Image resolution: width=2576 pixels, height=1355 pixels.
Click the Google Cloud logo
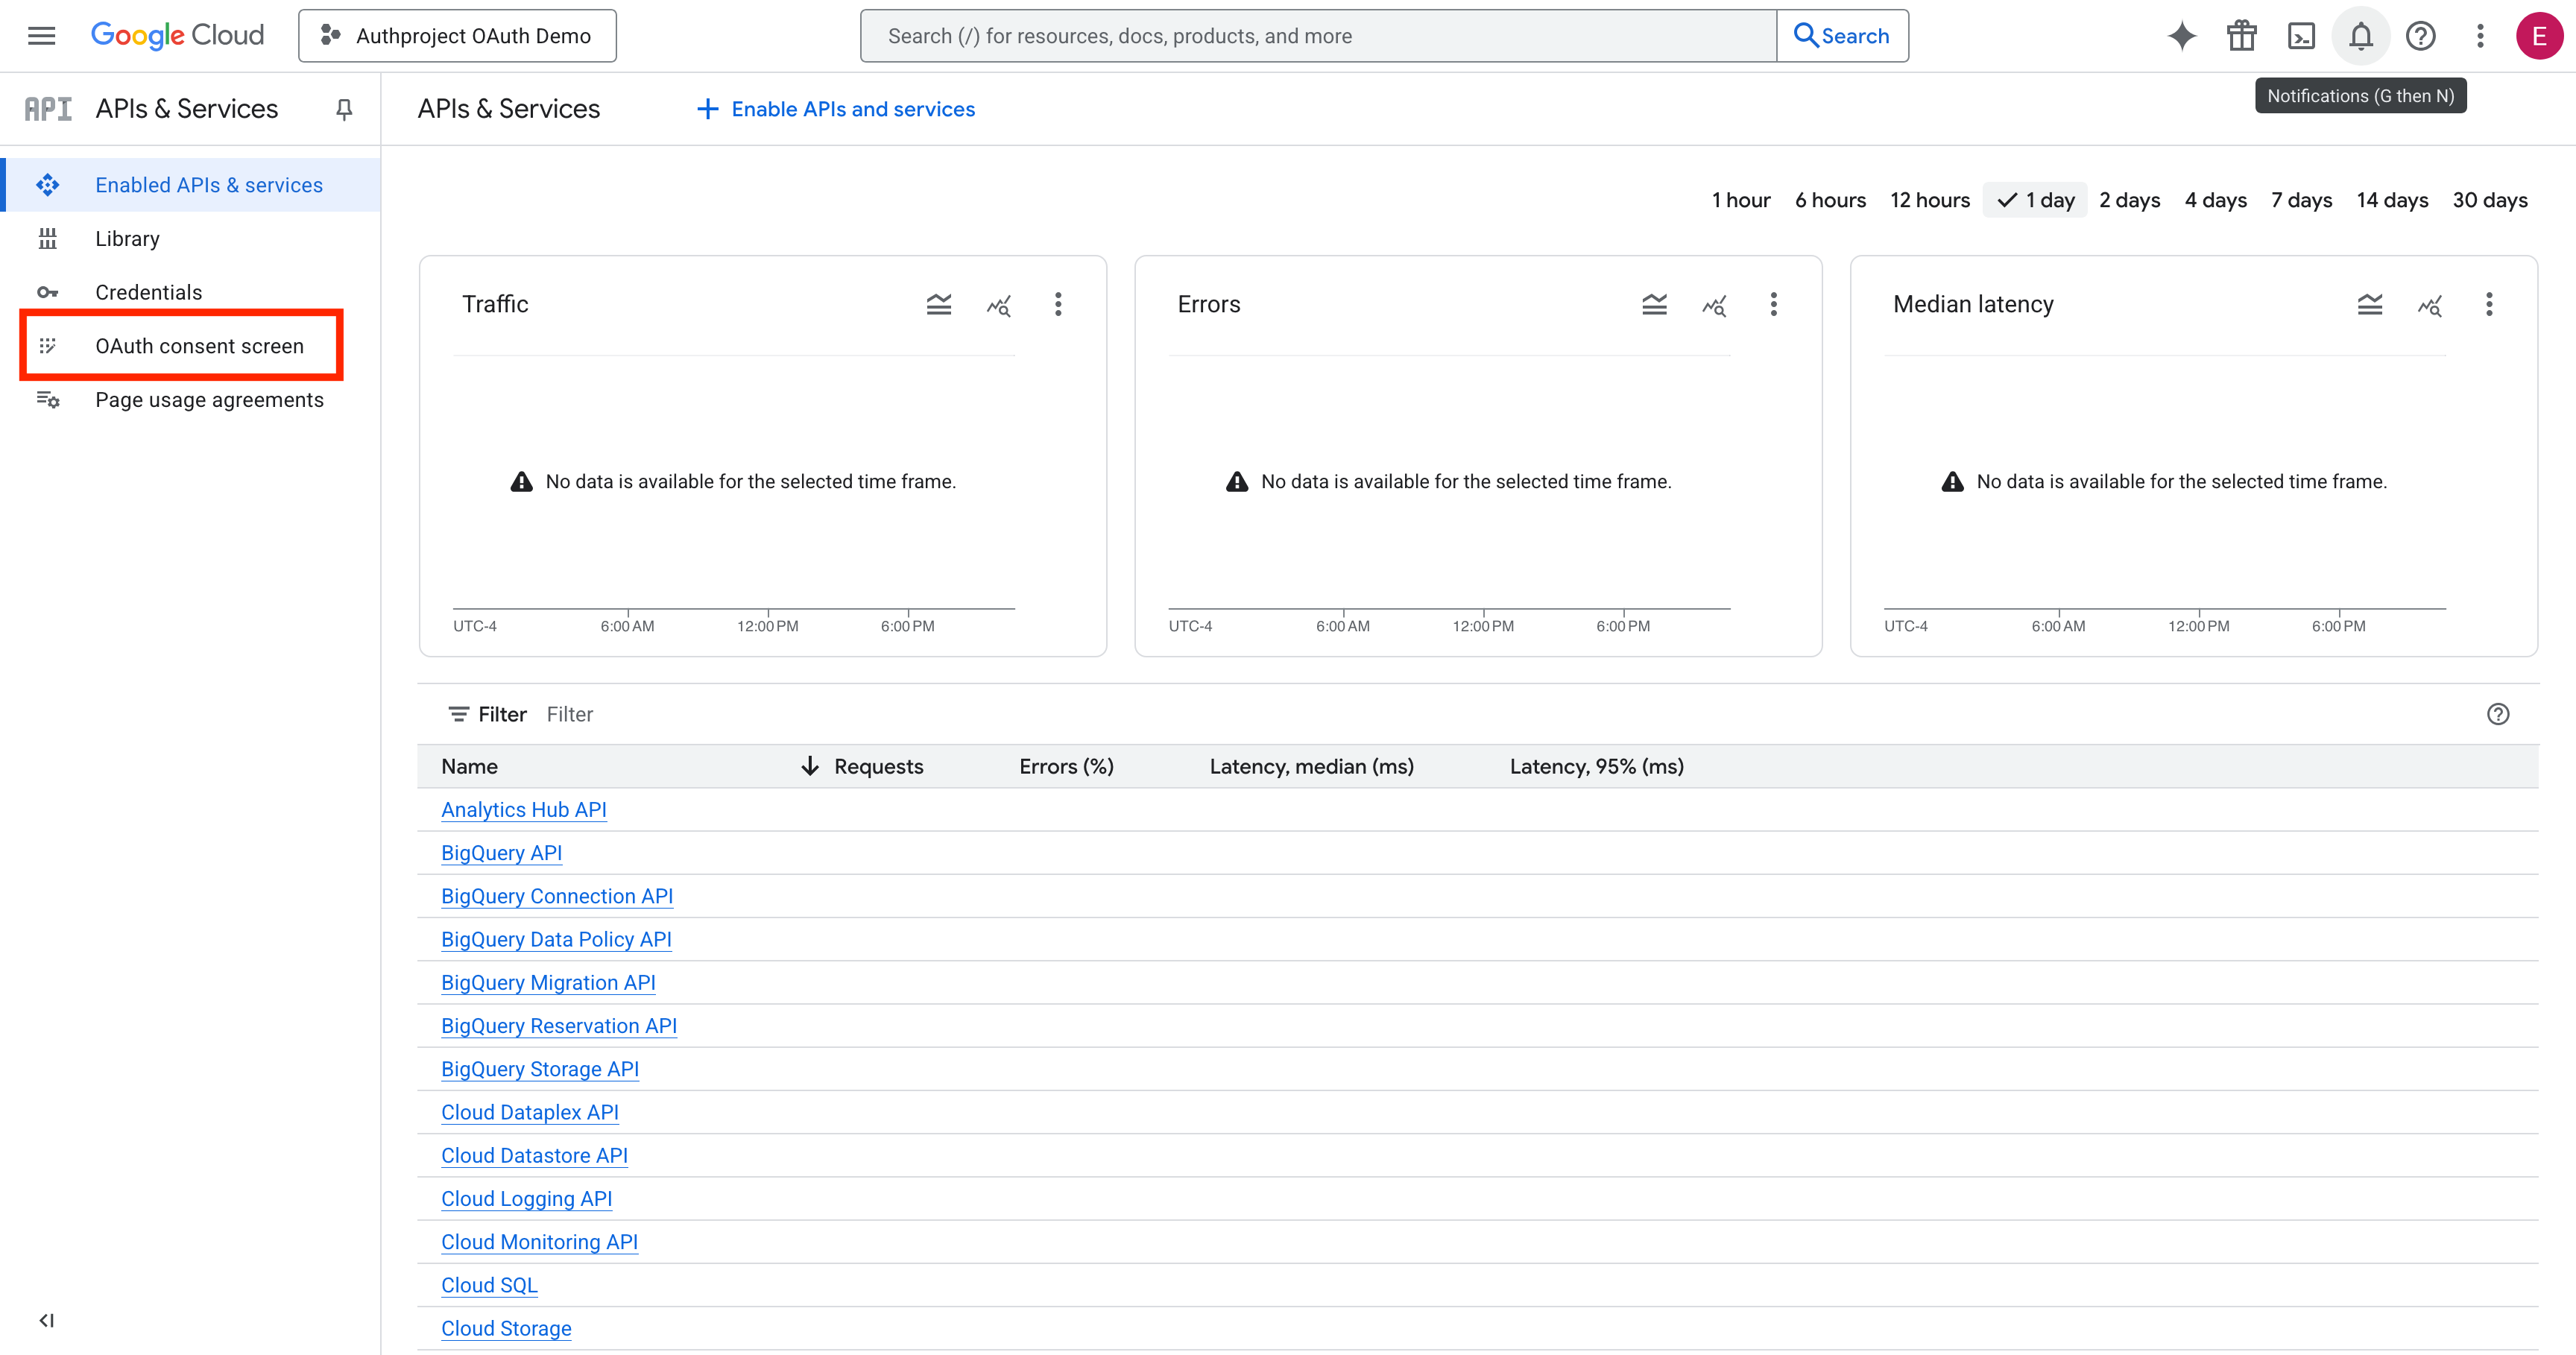(178, 36)
